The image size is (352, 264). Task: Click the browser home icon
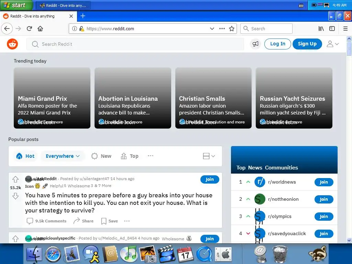(40, 29)
